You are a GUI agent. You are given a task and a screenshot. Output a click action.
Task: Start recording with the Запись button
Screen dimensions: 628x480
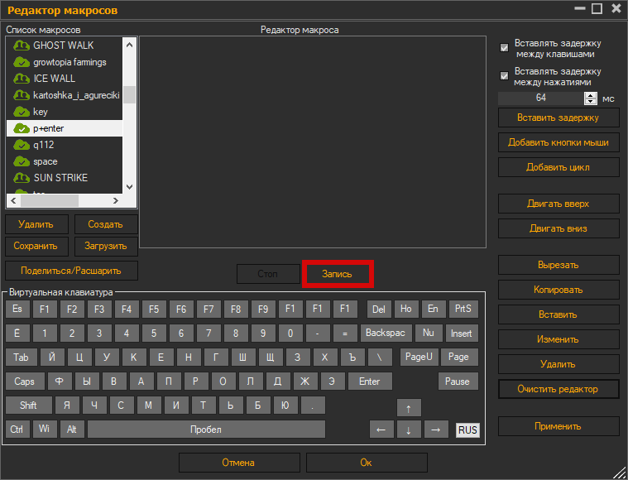[338, 274]
